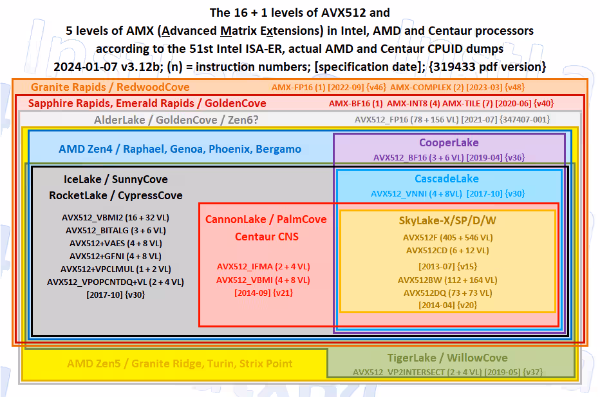
Task: Click IceLake's '[2017-10] {v30}' date
Action: coord(116,295)
